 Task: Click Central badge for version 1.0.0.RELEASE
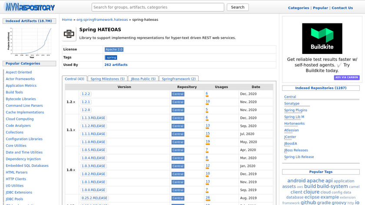[178, 190]
